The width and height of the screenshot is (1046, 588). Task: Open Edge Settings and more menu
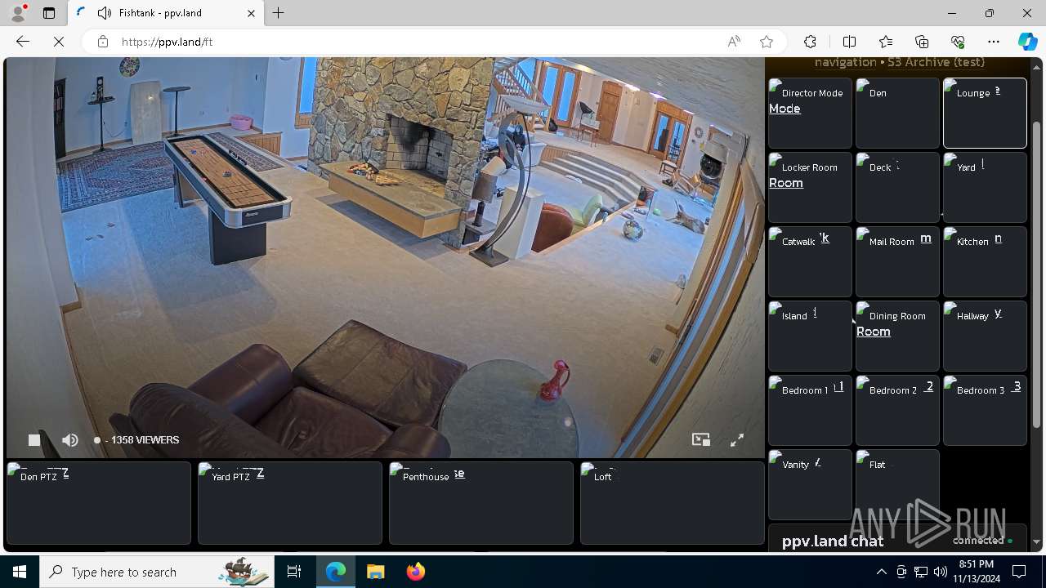(x=994, y=42)
